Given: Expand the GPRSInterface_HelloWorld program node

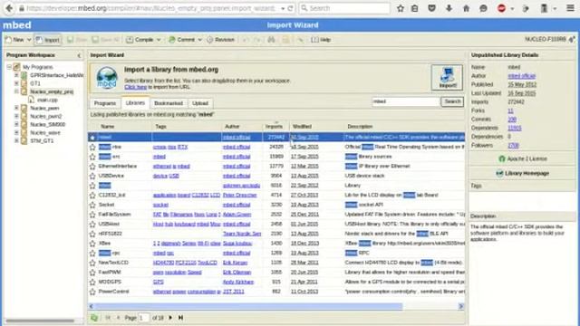Looking at the screenshot, I should pos(16,75).
